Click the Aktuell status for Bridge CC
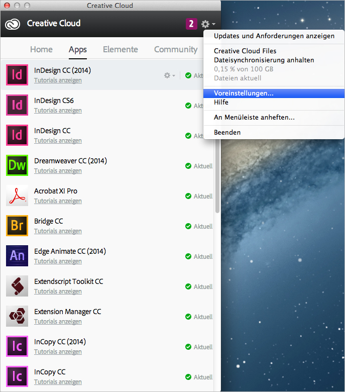 [203, 227]
